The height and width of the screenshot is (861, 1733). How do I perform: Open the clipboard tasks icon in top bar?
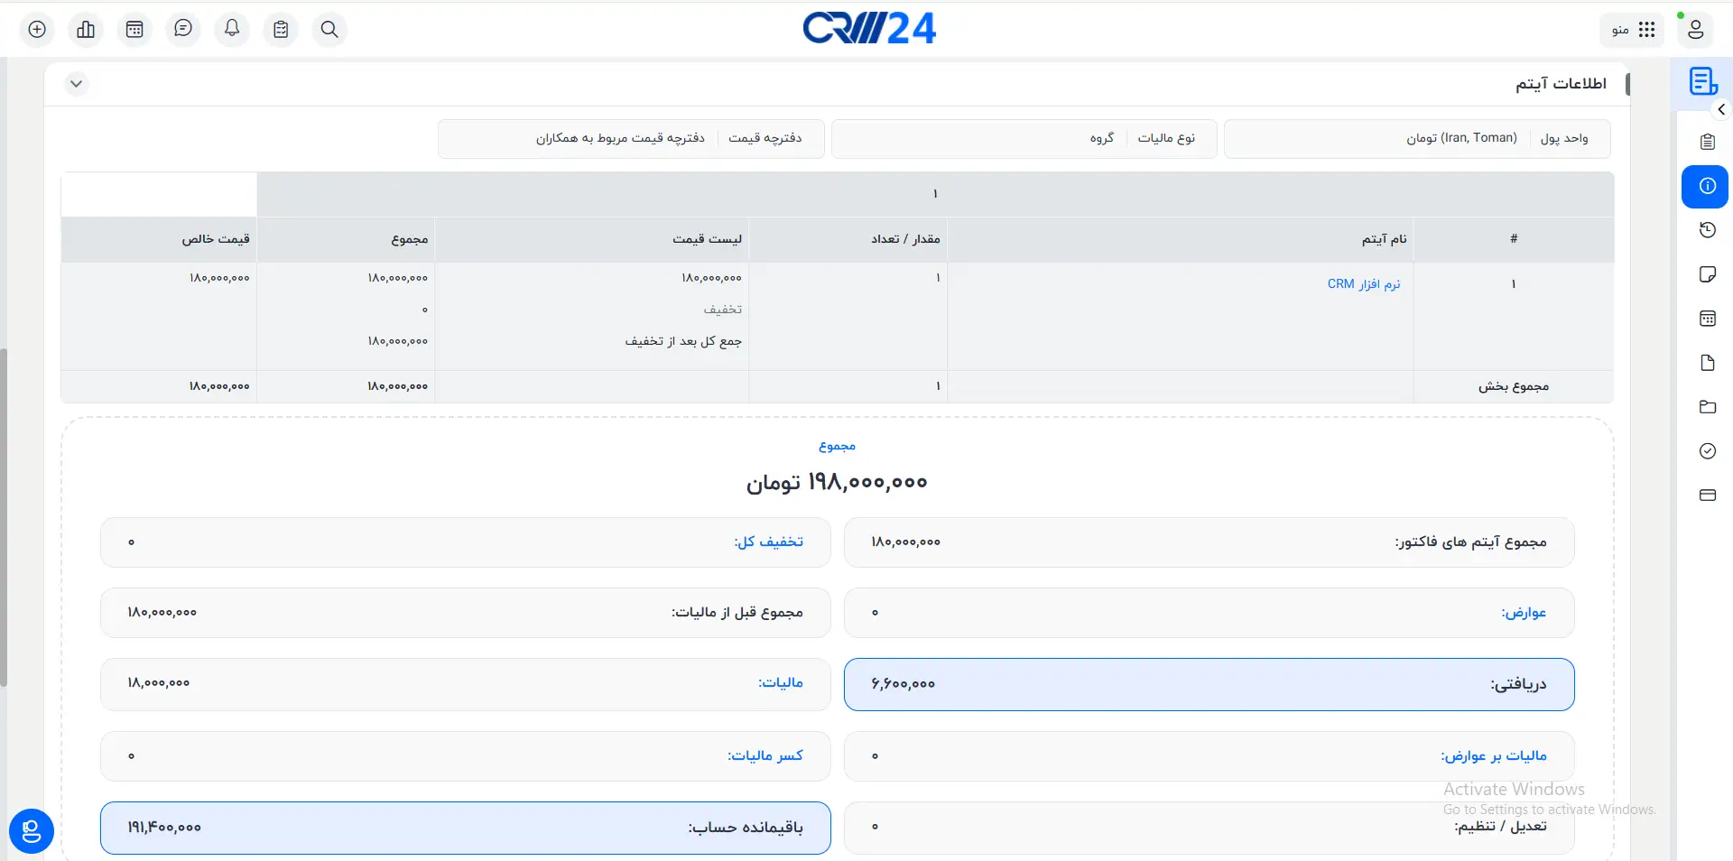point(281,30)
